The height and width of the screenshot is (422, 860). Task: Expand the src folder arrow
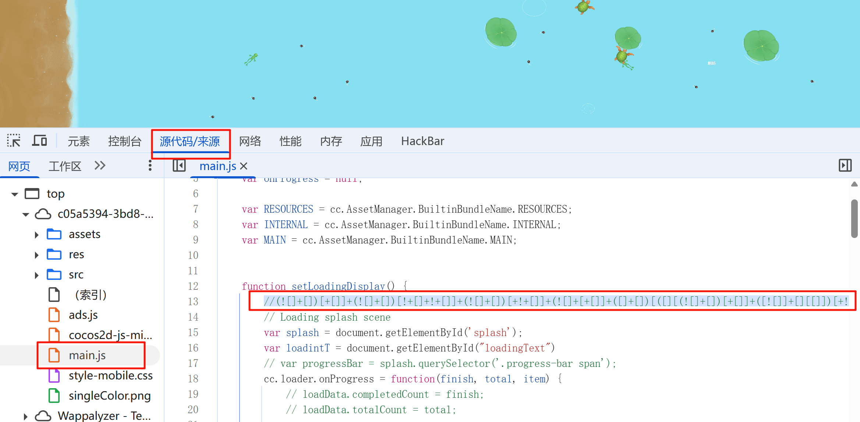(36, 275)
